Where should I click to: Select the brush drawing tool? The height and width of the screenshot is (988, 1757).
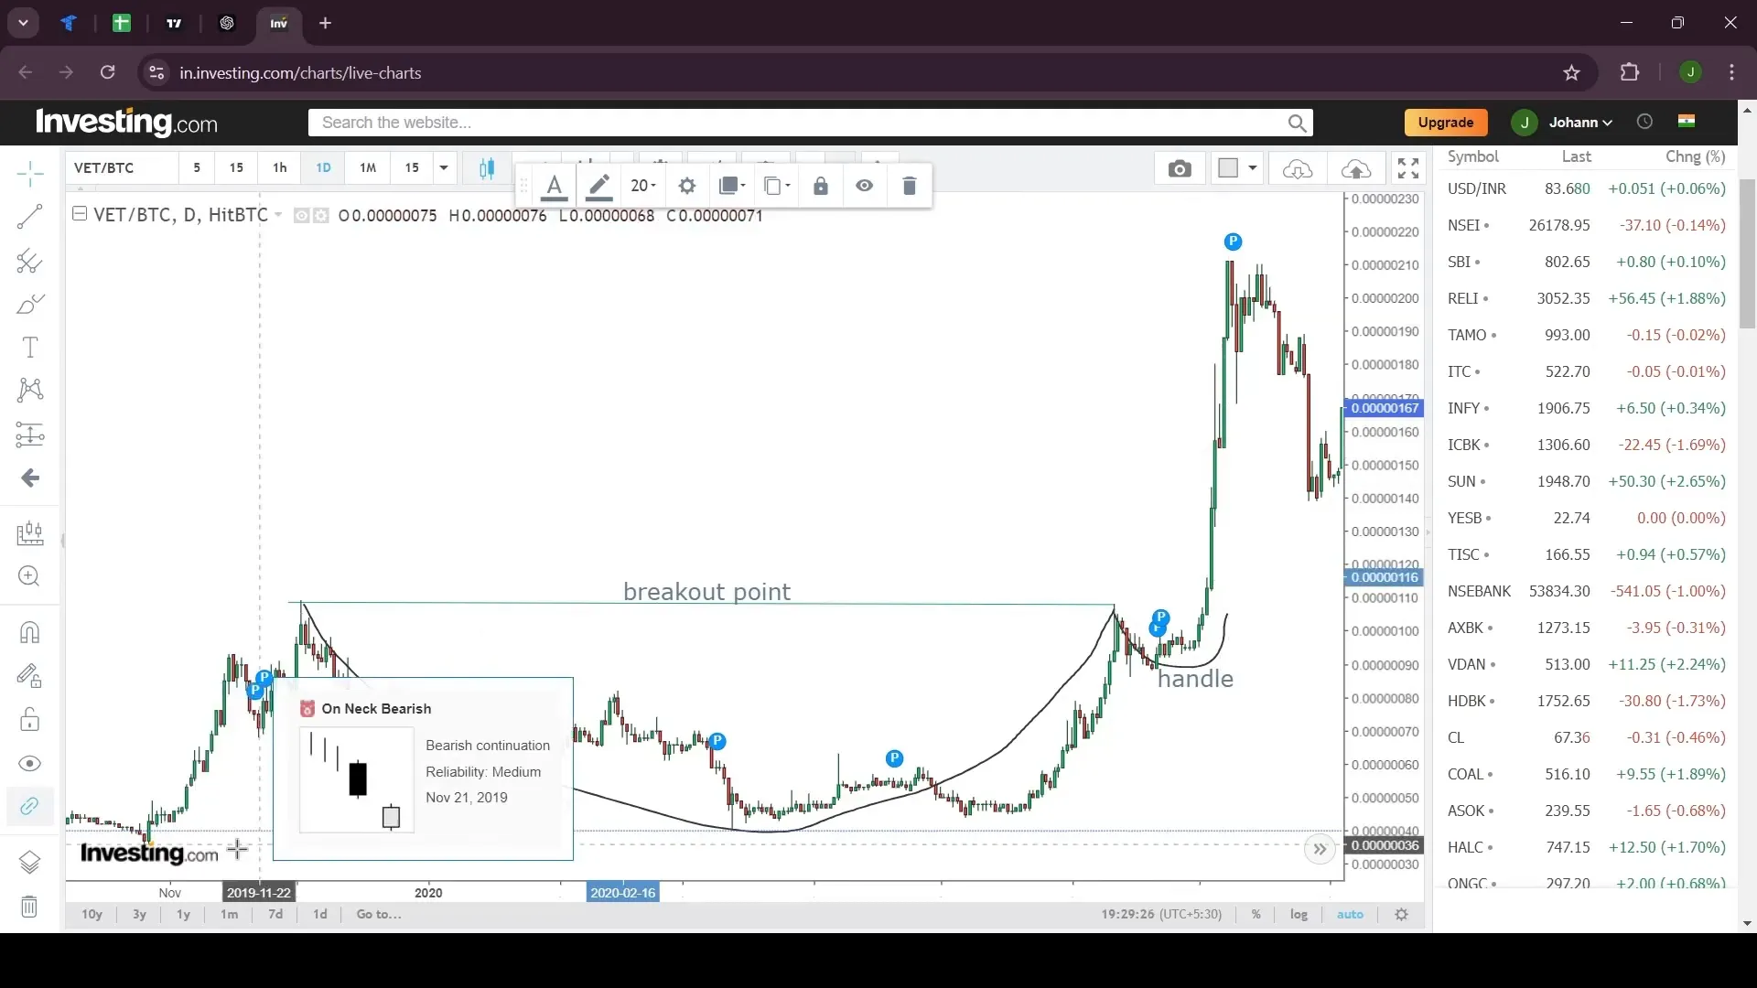click(29, 305)
